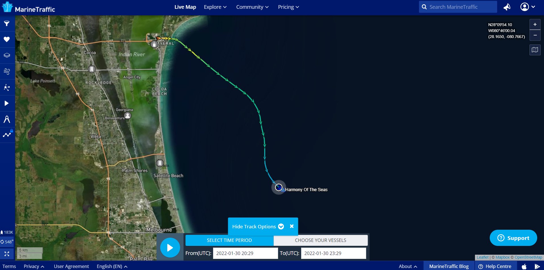Click the Bonaventure person marker
The image size is (544, 270).
128,116
